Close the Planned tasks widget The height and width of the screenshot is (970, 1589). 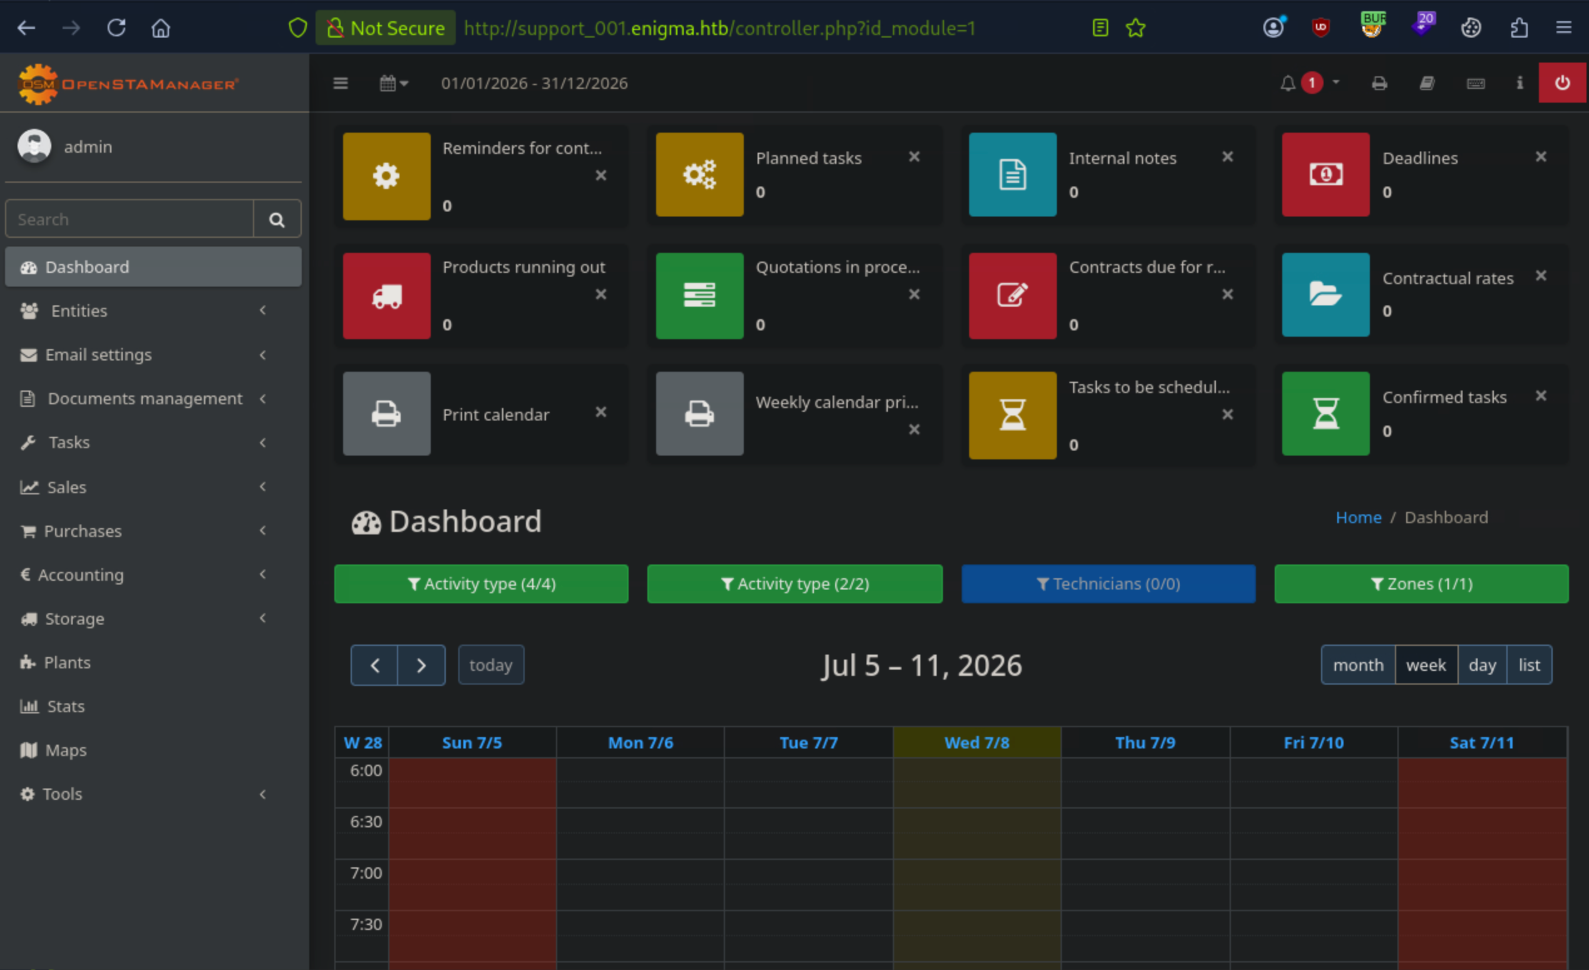tap(914, 156)
